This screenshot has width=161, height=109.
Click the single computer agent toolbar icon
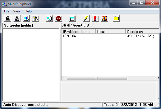[x=8, y=18]
